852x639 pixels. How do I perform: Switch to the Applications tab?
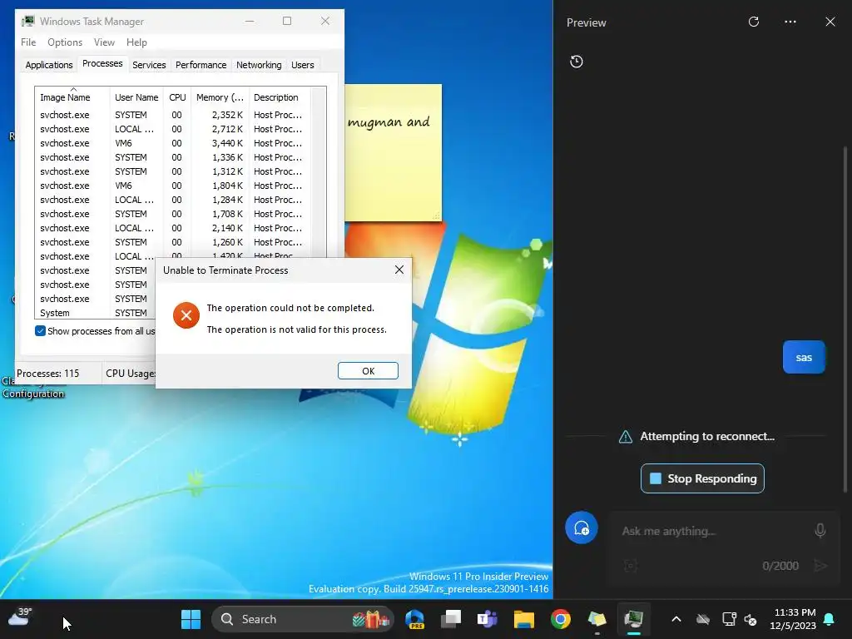point(49,65)
